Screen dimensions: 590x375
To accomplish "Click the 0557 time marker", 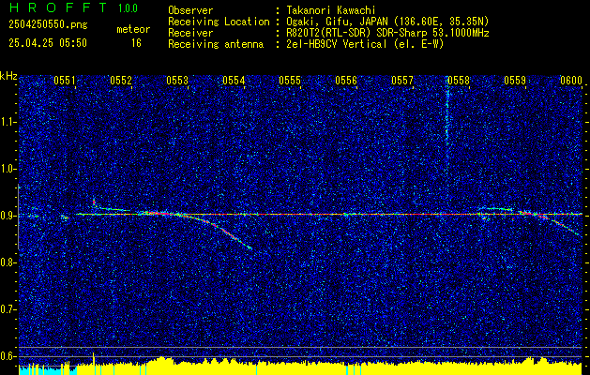I will click(401, 81).
